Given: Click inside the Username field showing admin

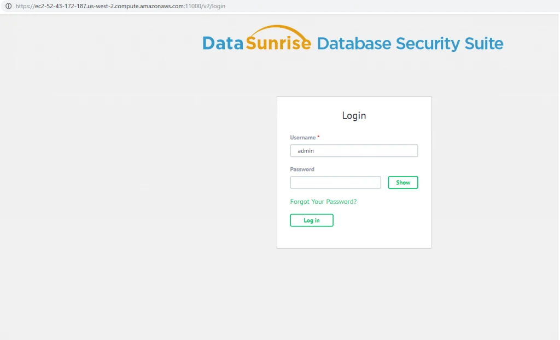Looking at the screenshot, I should coord(354,151).
